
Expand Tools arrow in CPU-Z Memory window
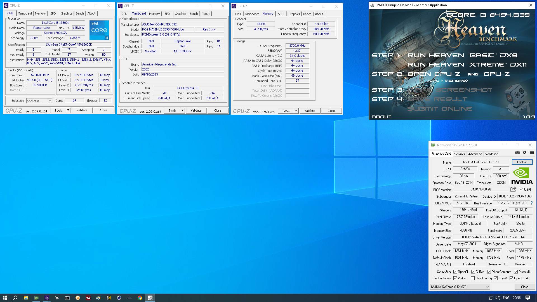pyautogui.click(x=296, y=111)
